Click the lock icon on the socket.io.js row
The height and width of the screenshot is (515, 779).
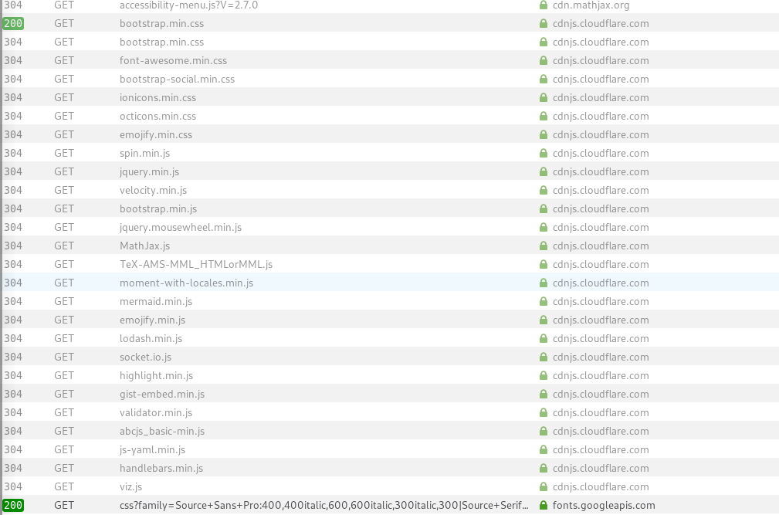544,357
